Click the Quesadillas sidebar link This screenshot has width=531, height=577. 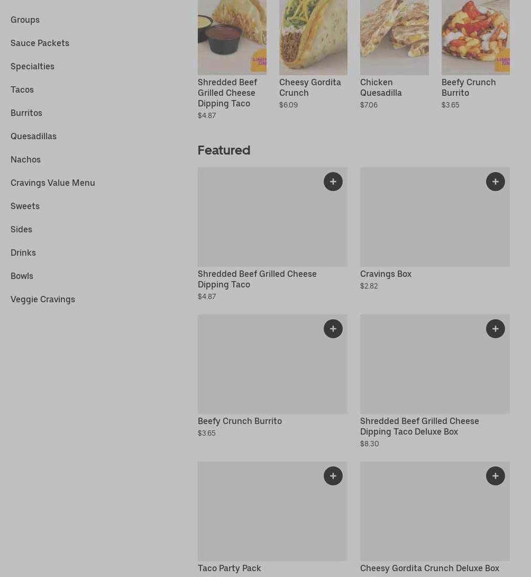point(33,136)
